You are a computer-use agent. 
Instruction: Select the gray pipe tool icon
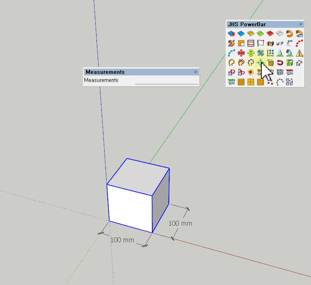pyautogui.click(x=280, y=43)
